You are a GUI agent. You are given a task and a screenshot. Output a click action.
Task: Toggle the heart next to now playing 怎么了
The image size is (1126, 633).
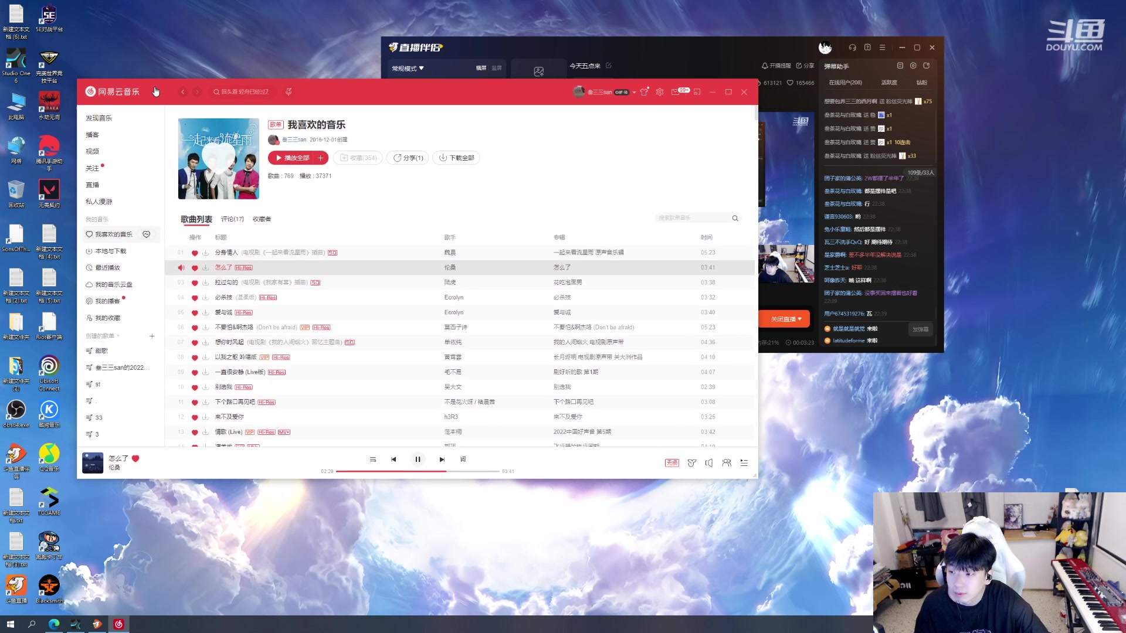tap(135, 459)
